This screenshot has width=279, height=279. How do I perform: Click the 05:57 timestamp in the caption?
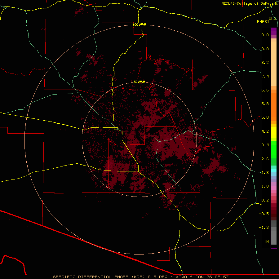(x=222, y=277)
